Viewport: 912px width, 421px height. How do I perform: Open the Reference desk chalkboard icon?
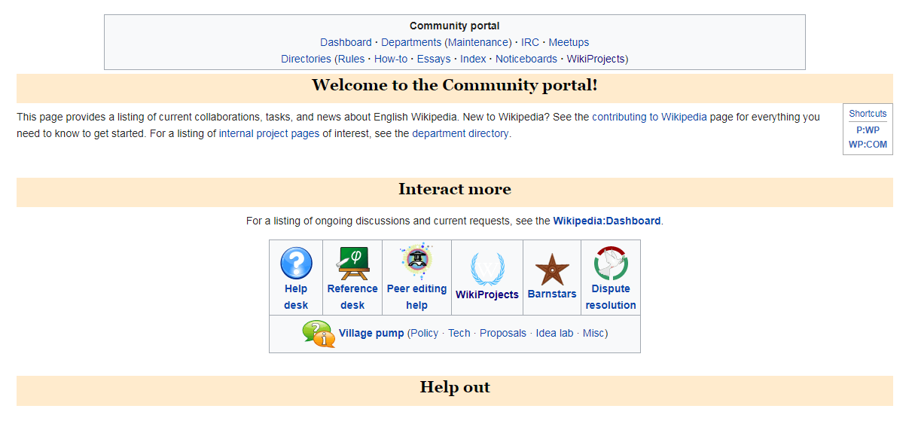click(x=352, y=263)
